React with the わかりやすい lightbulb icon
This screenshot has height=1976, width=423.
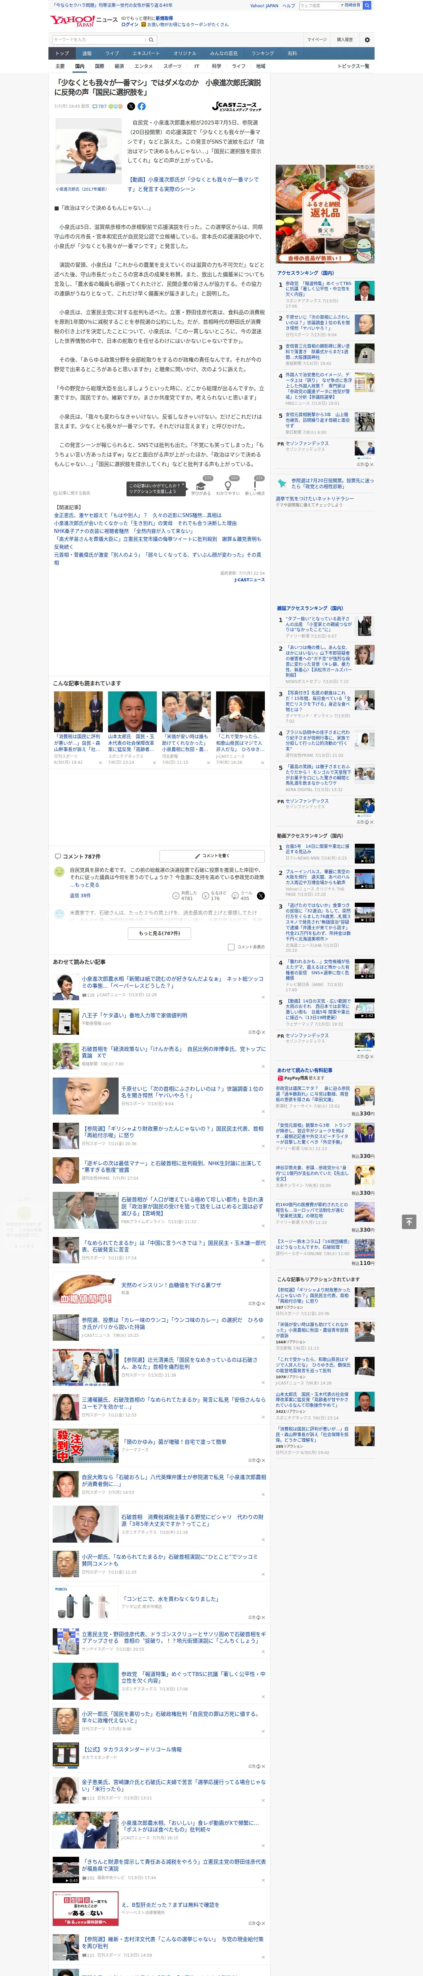[229, 486]
